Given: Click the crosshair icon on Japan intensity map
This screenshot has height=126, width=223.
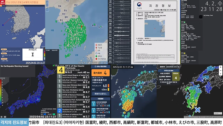Looking at the screenshot, I should pyautogui.click(x=2, y=117).
